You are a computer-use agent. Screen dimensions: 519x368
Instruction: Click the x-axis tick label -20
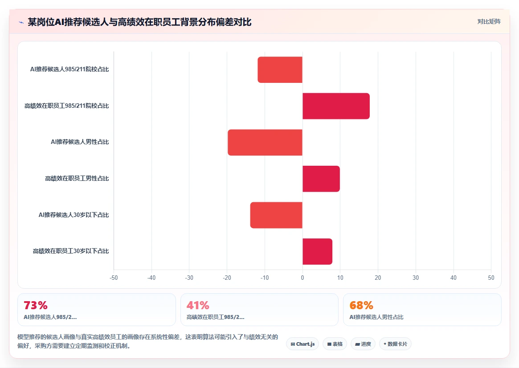(227, 278)
